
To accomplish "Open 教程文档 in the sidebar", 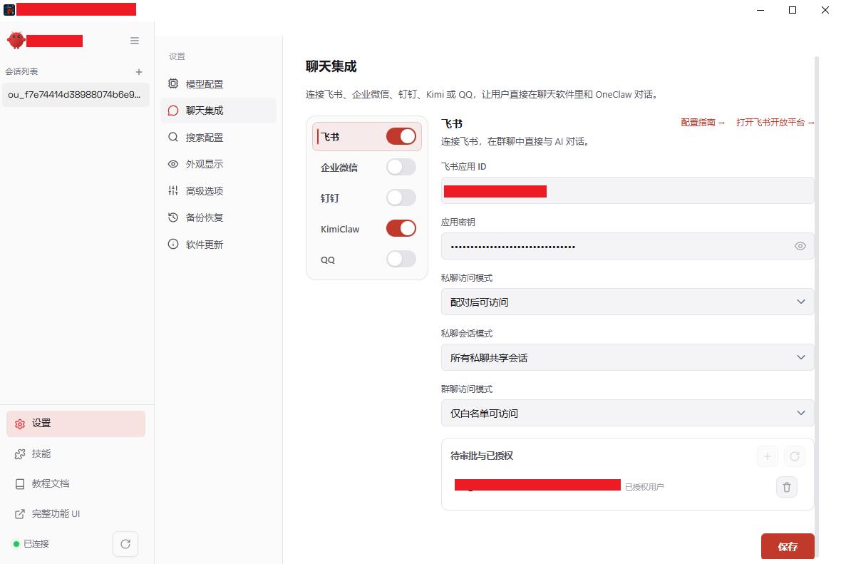I will [x=50, y=483].
